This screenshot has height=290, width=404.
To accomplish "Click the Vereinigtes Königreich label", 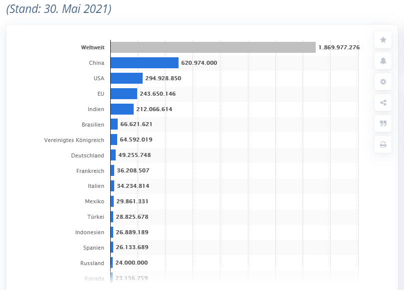I will click(74, 140).
